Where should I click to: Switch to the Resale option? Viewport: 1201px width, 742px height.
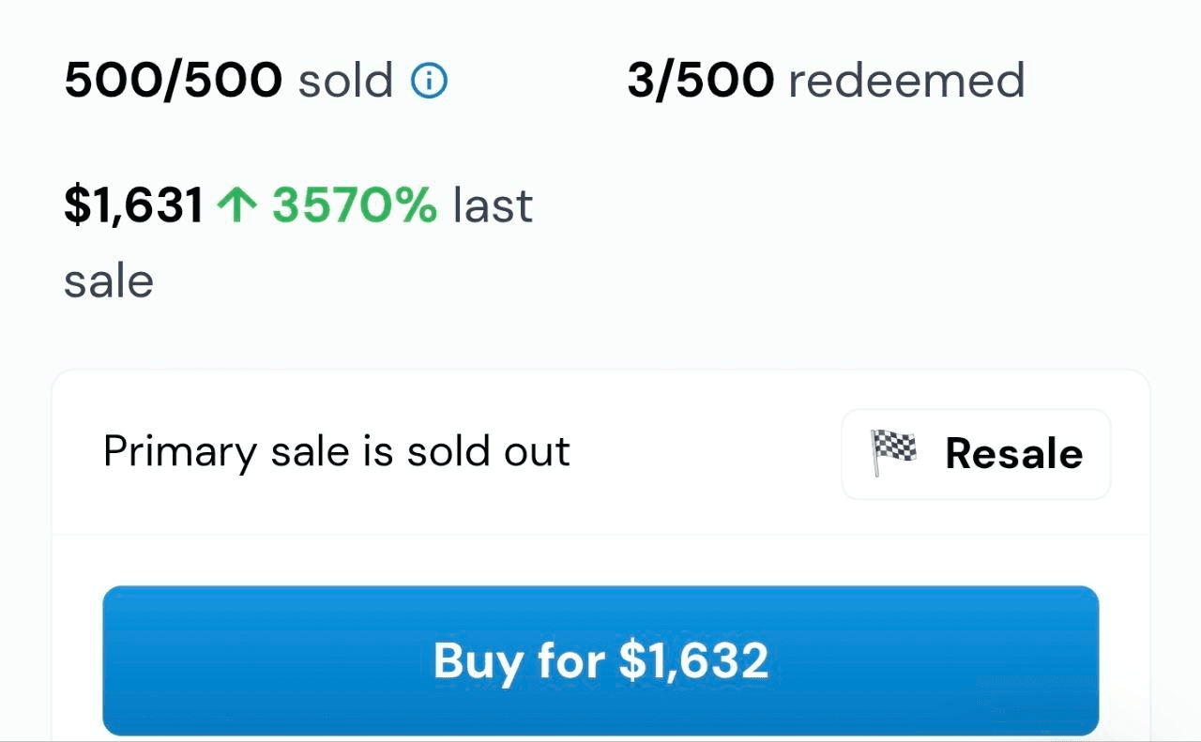(x=976, y=454)
